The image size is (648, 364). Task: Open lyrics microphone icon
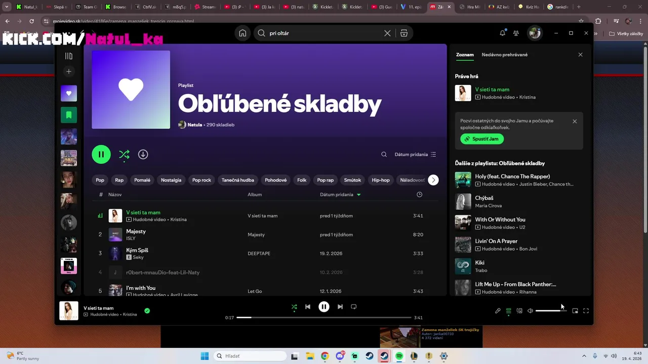point(498,311)
